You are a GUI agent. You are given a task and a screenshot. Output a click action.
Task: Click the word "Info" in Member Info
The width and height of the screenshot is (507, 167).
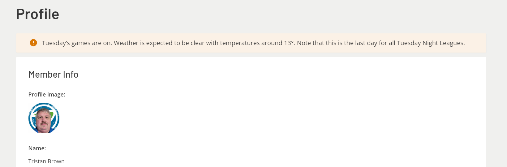pyautogui.click(x=71, y=75)
